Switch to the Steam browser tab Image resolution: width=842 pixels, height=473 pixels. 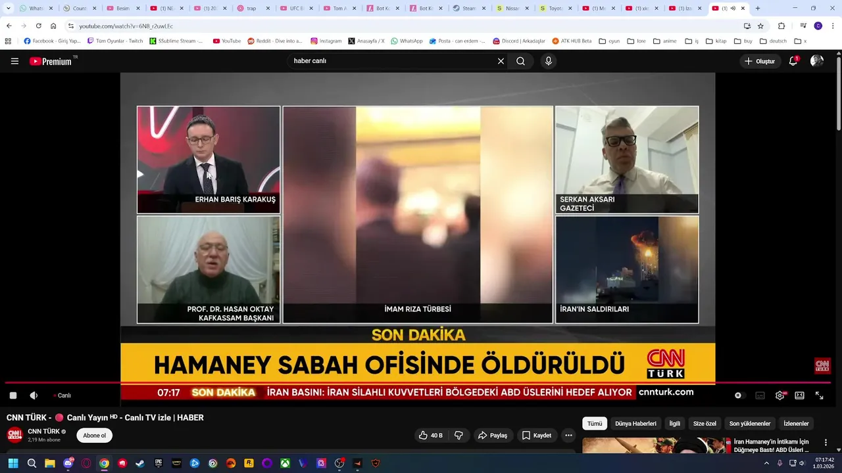[470, 9]
